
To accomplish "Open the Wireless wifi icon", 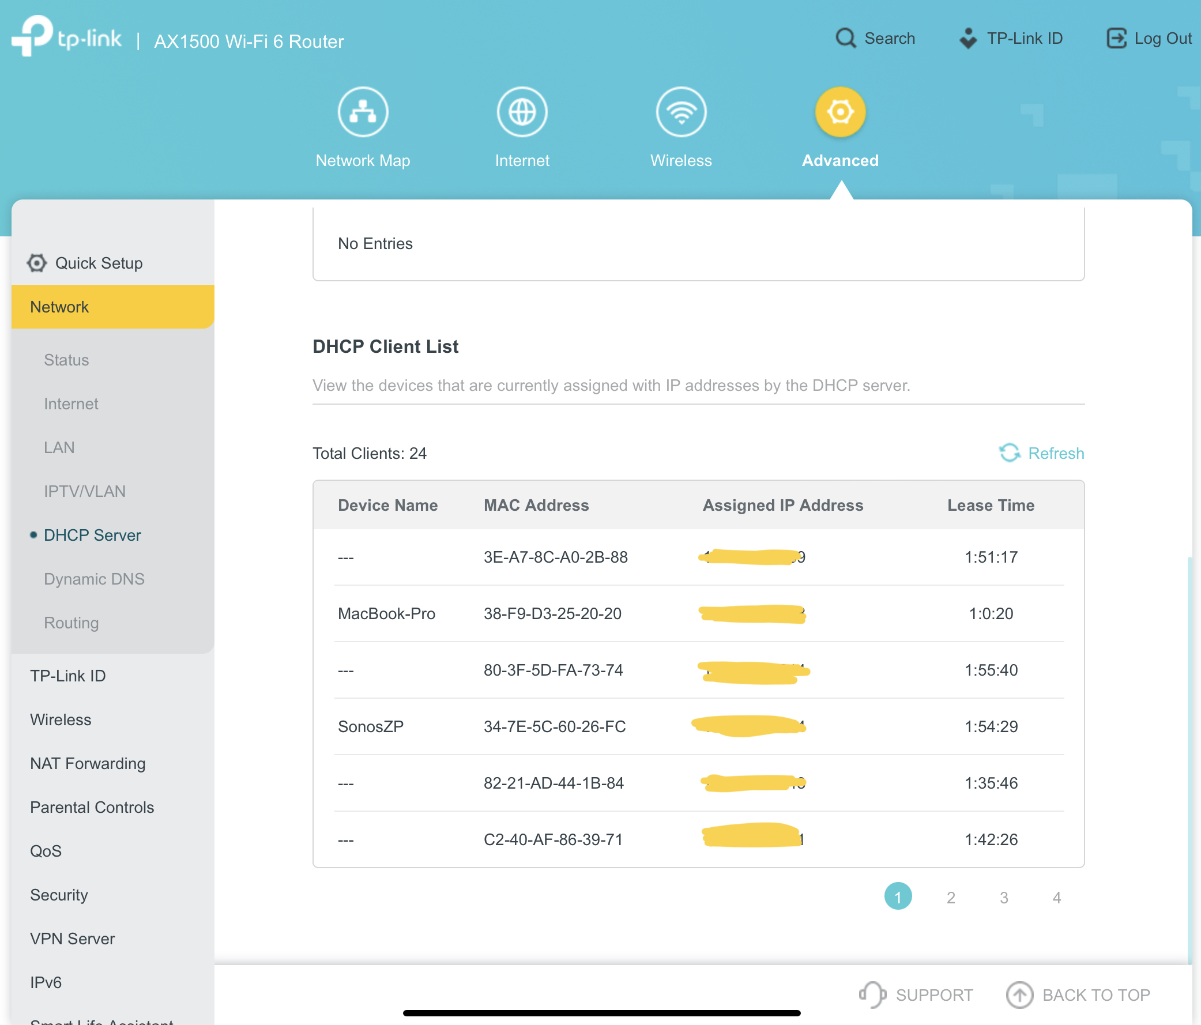I will (681, 112).
